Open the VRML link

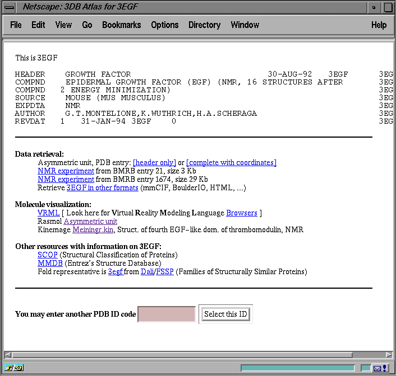pyautogui.click(x=48, y=213)
